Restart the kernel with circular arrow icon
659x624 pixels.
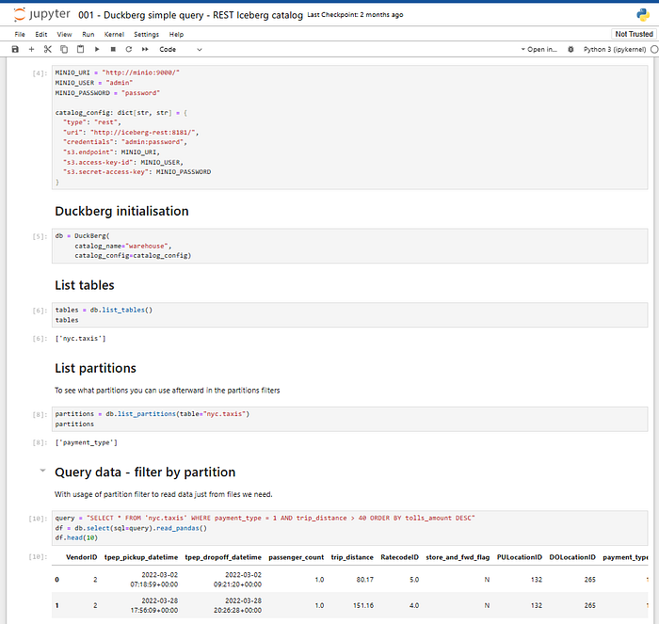[x=129, y=49]
